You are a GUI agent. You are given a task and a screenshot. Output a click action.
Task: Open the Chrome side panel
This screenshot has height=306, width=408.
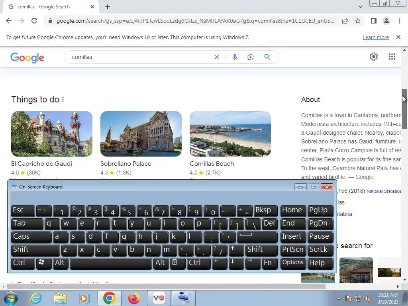tap(374, 21)
